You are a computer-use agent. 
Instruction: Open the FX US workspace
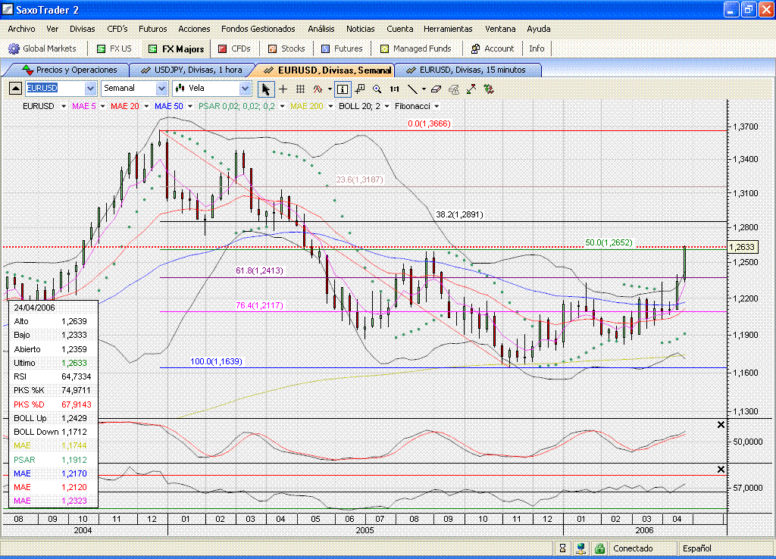[x=114, y=48]
